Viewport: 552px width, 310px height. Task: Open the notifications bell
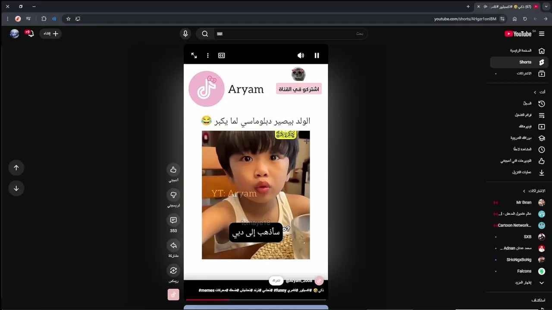(x=30, y=34)
